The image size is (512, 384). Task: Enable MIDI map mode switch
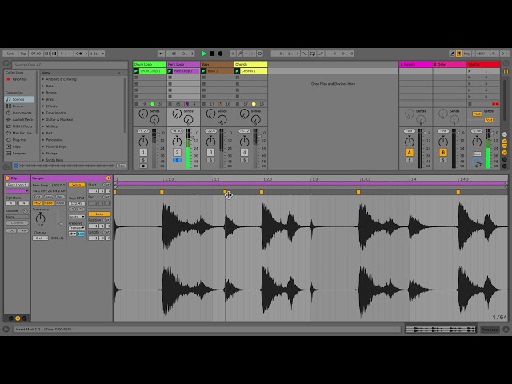(481, 54)
